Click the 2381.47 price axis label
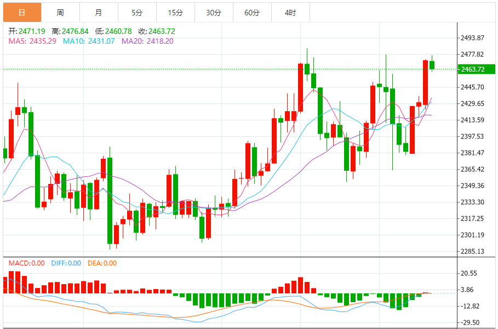 473,153
